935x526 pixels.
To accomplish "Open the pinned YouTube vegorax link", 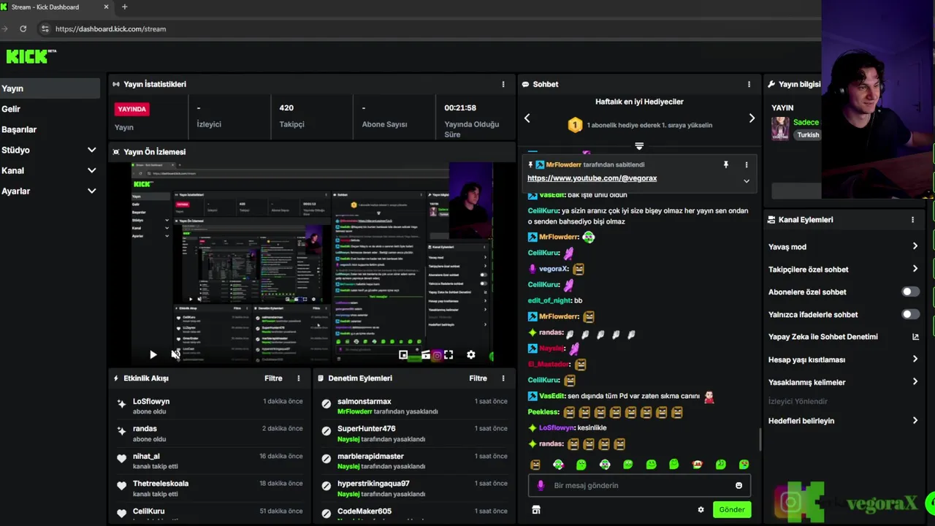I will [x=592, y=178].
